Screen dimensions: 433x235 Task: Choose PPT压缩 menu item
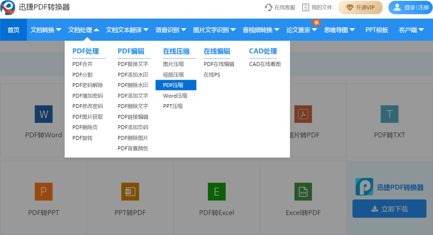click(173, 106)
